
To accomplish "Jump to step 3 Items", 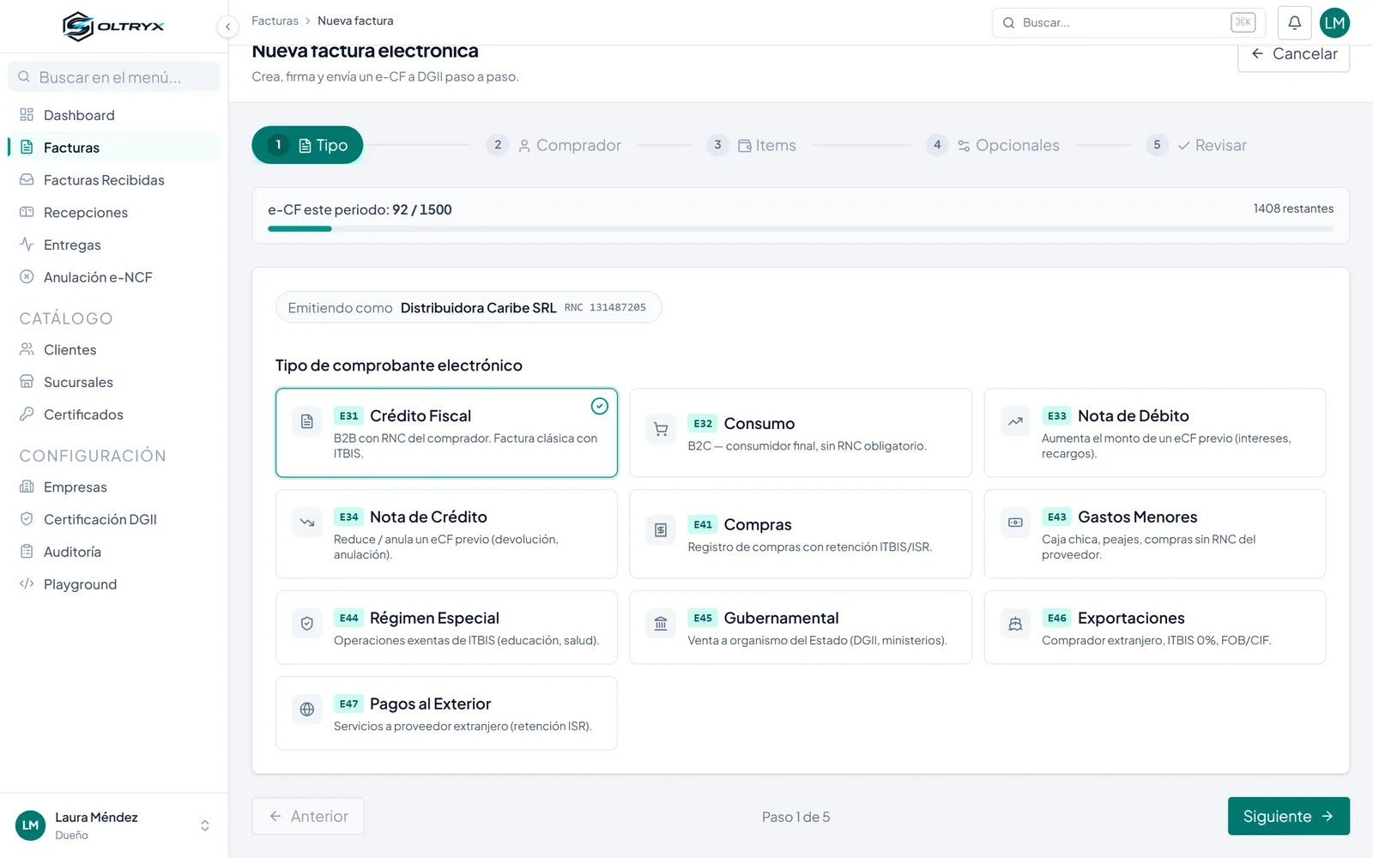I will click(752, 145).
